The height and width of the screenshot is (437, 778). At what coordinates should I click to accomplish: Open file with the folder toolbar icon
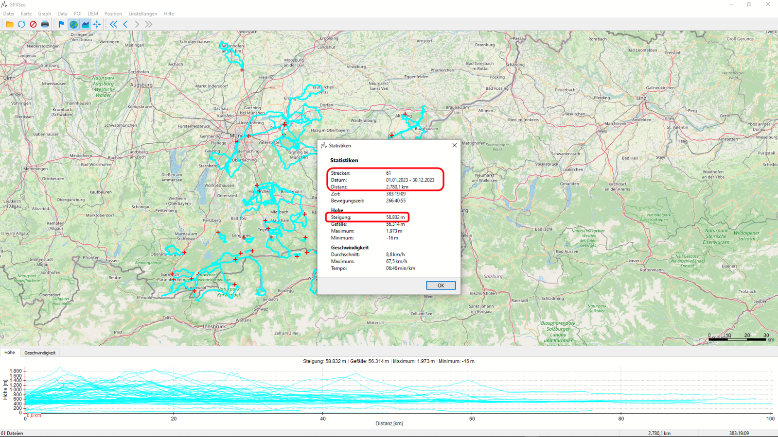tap(10, 24)
